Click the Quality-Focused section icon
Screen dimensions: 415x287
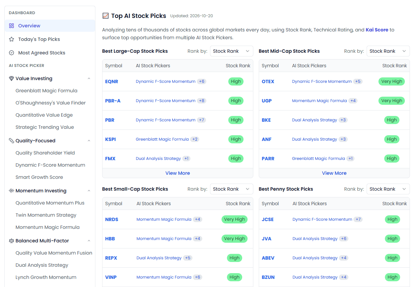click(11, 141)
